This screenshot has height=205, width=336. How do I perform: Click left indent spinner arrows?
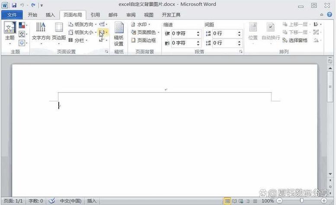pos(198,34)
